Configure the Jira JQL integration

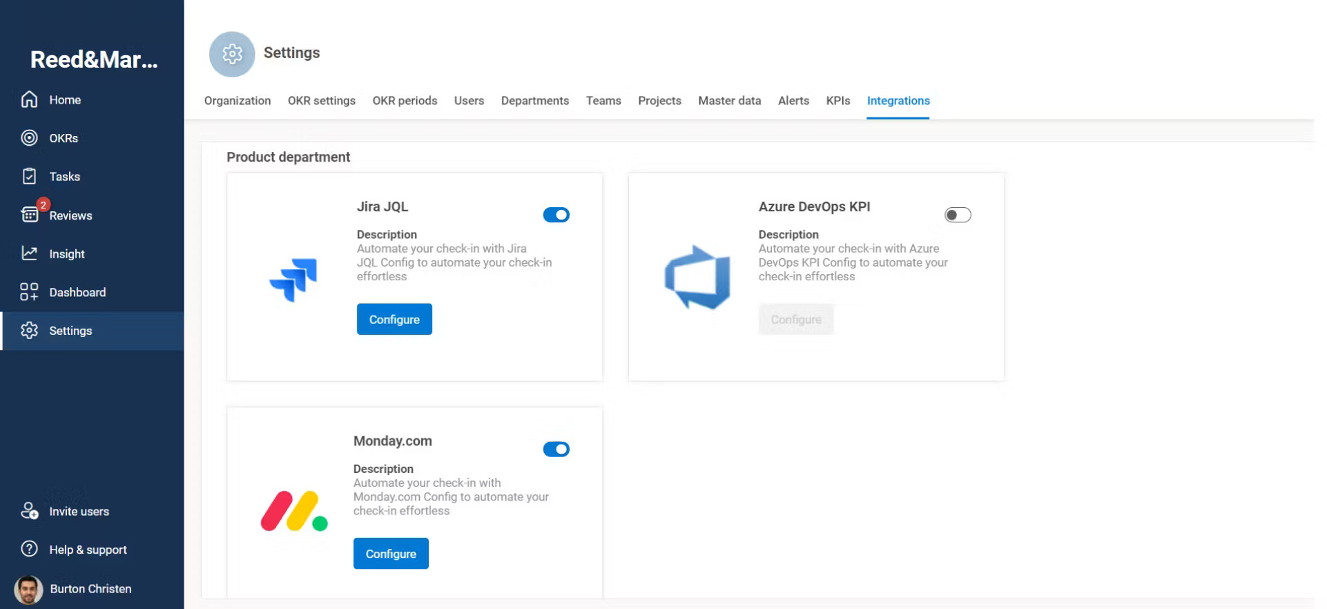(x=394, y=319)
